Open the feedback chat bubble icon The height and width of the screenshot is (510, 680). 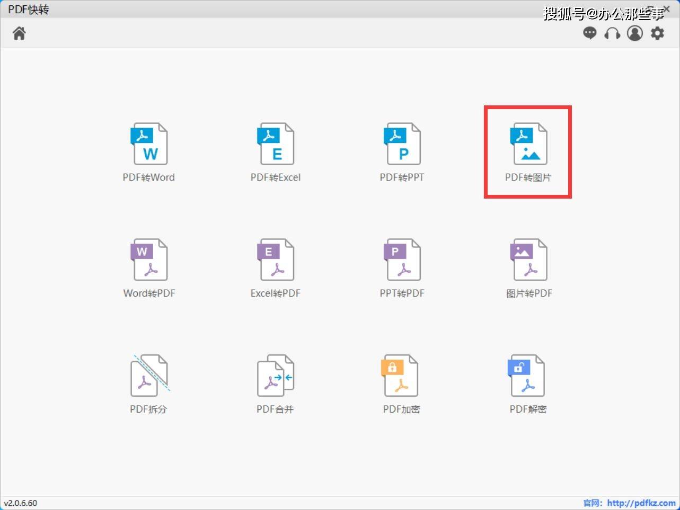[589, 33]
